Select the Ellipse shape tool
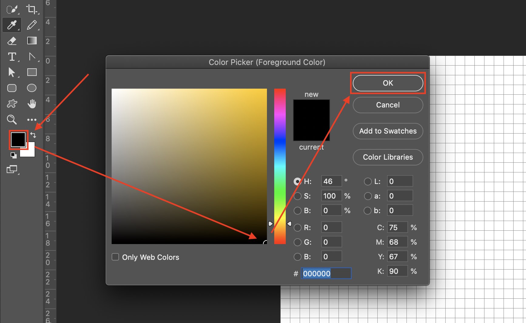This screenshot has height=323, width=526. coord(32,88)
